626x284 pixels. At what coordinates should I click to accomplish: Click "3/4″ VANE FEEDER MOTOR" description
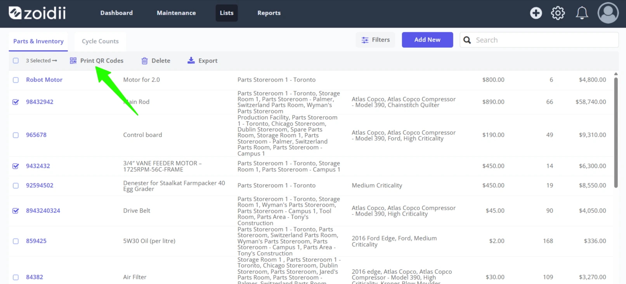point(162,166)
